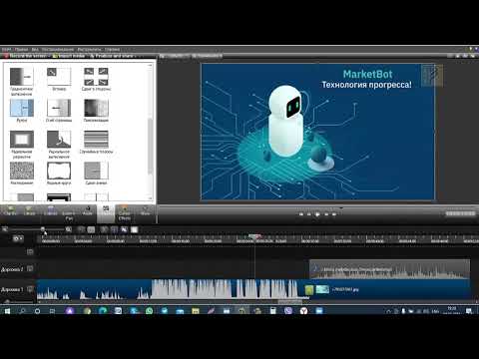This screenshot has width=479, height=359.
Task: Toggle lock on Дорожка 2 track
Action: click(30, 268)
